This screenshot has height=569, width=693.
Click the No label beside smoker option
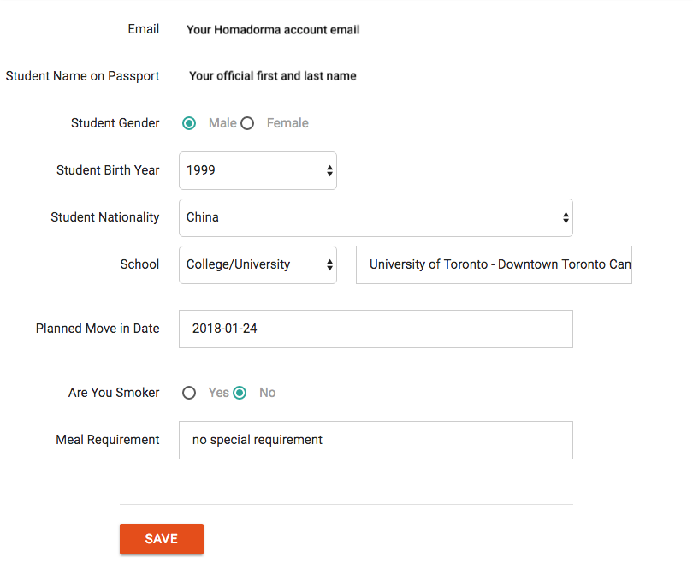tap(268, 393)
